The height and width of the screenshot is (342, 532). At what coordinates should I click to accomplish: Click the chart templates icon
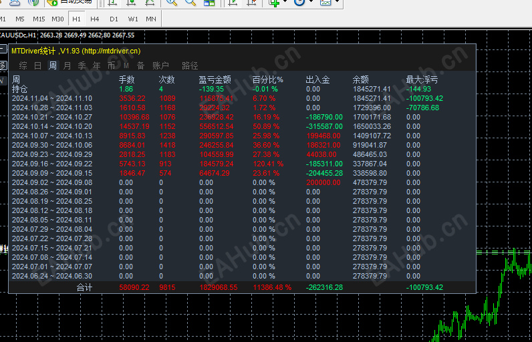point(325,3)
